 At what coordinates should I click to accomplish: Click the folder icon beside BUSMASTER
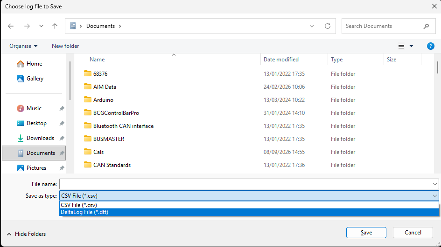click(x=88, y=139)
